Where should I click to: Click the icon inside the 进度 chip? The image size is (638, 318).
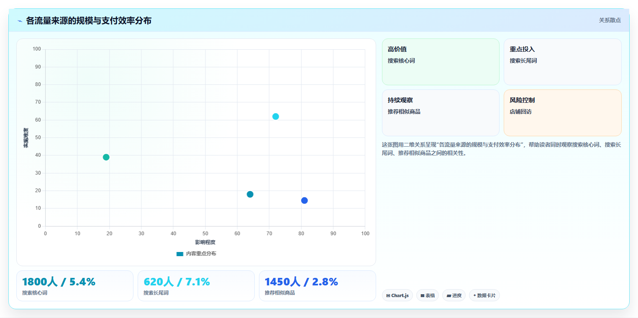(x=449, y=296)
